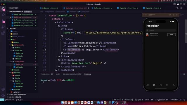Image resolution: width=187 pixels, height=105 pixels.
Task: Collapse the src folder
Action: pos(14,39)
